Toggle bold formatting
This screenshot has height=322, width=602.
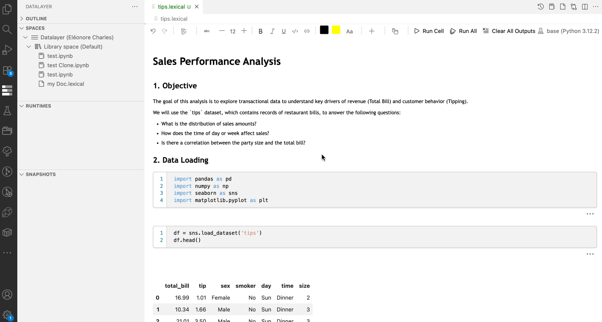tap(260, 30)
